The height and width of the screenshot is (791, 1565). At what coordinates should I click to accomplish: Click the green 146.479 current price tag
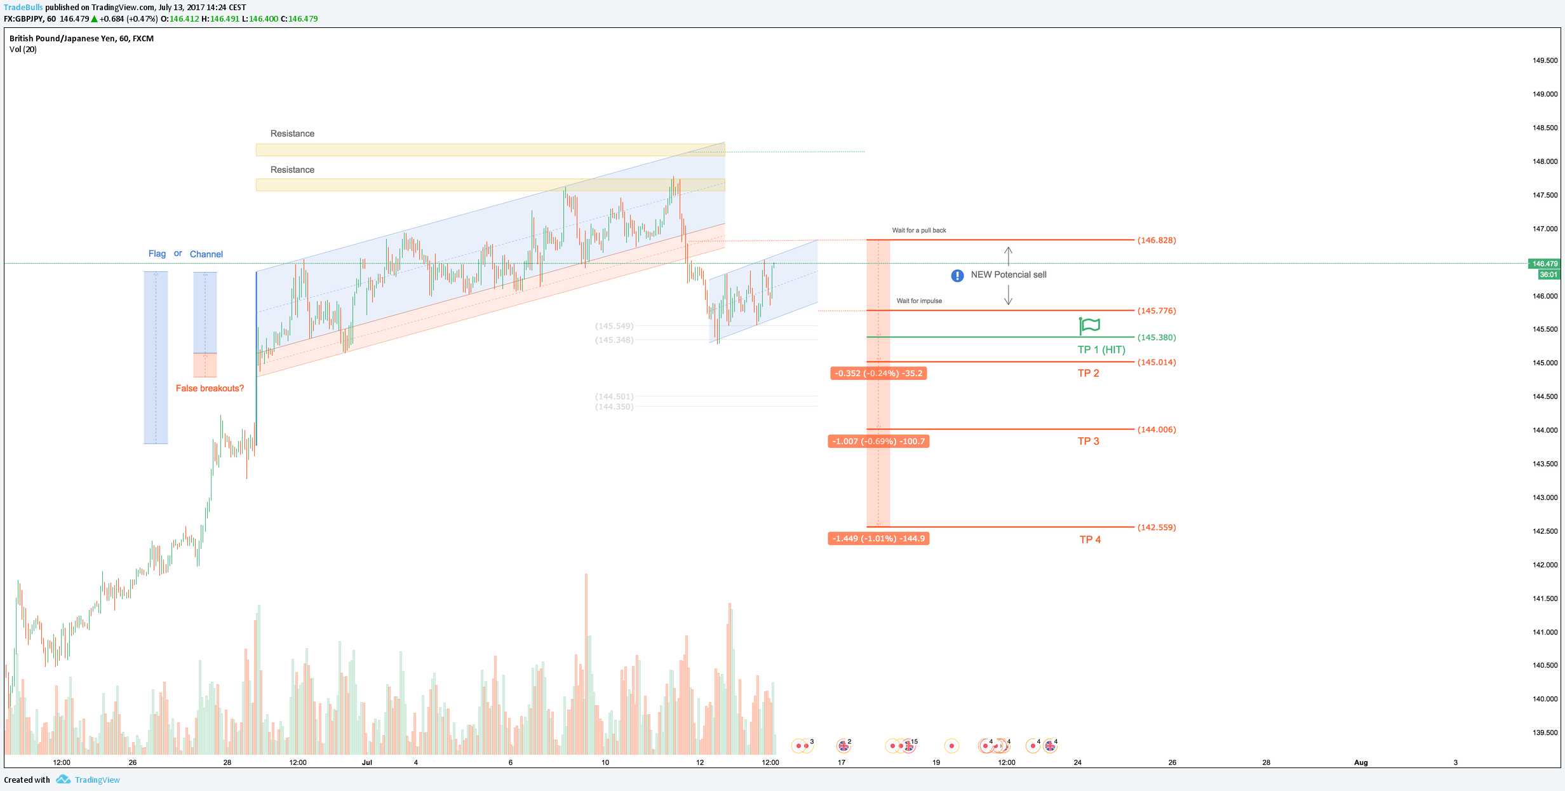pos(1545,264)
